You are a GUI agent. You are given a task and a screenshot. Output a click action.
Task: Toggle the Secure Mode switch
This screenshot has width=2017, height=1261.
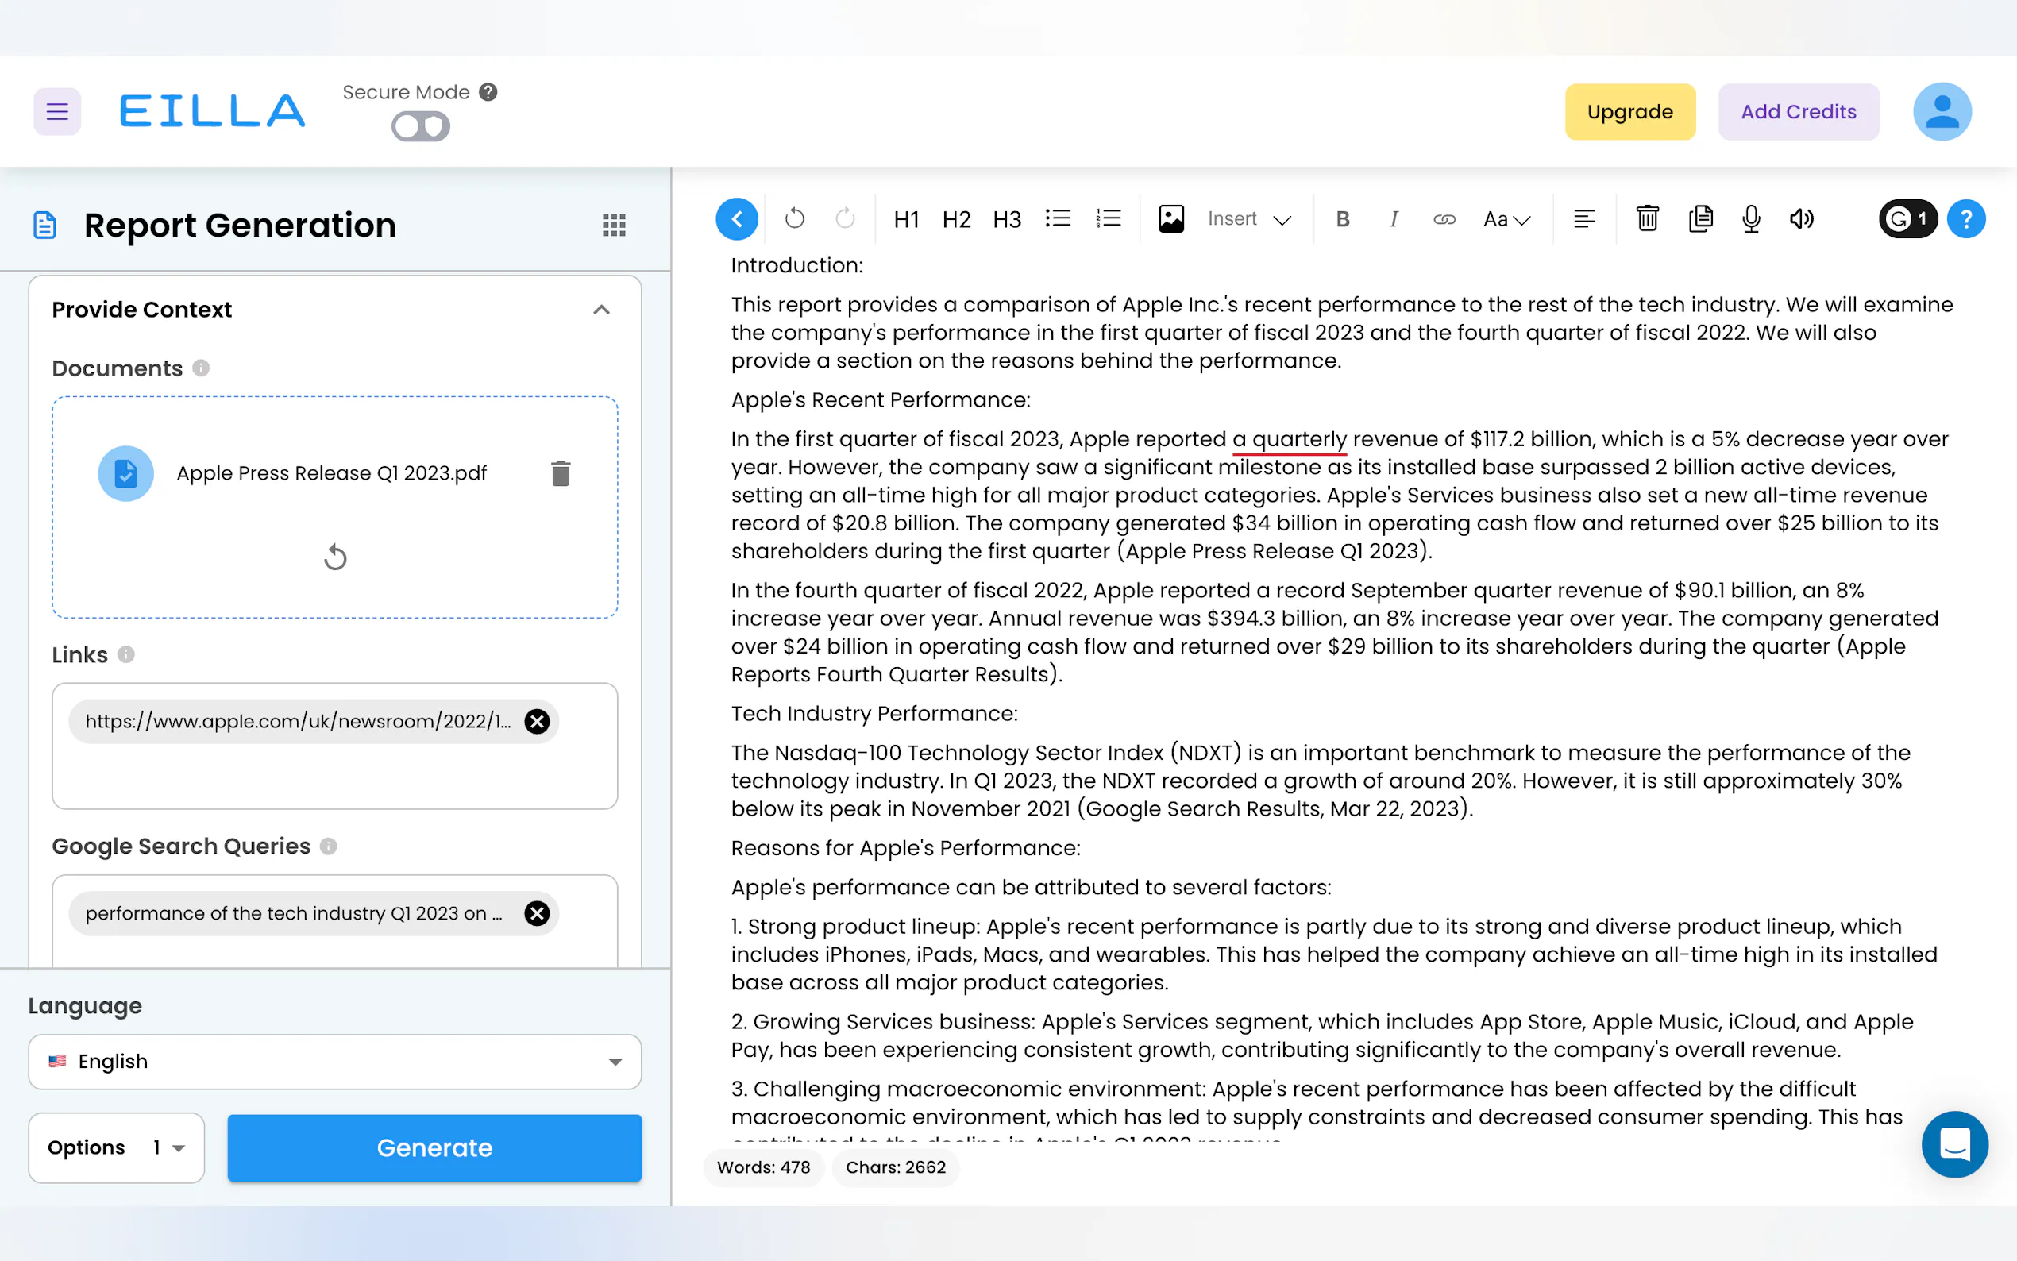420,127
